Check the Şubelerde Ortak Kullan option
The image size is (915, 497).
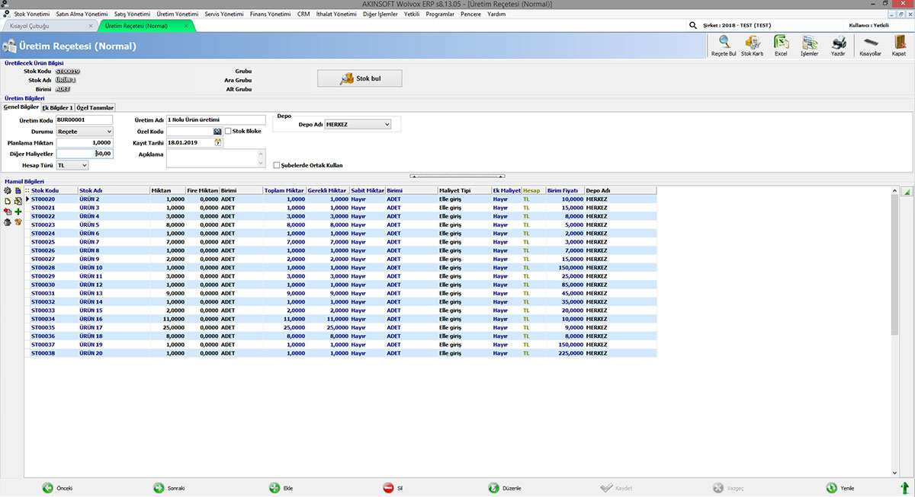click(x=276, y=165)
